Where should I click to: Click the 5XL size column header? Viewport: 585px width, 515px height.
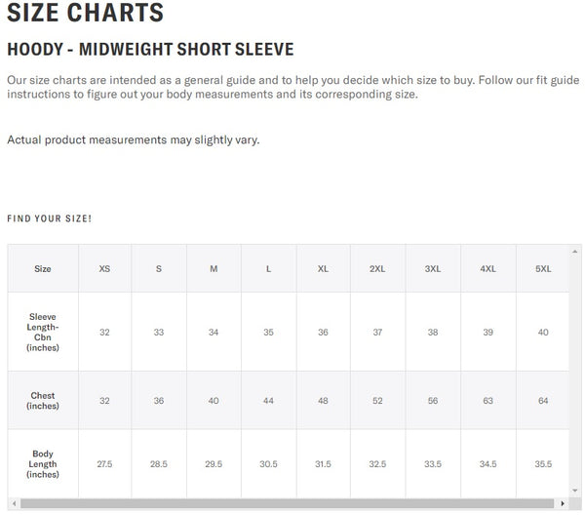click(x=543, y=268)
